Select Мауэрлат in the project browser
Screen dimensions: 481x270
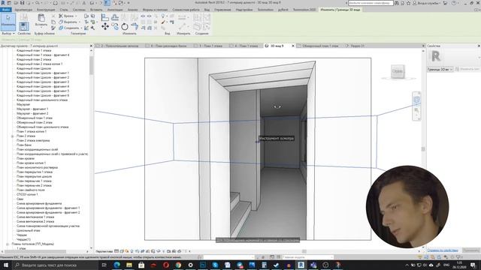[23, 104]
